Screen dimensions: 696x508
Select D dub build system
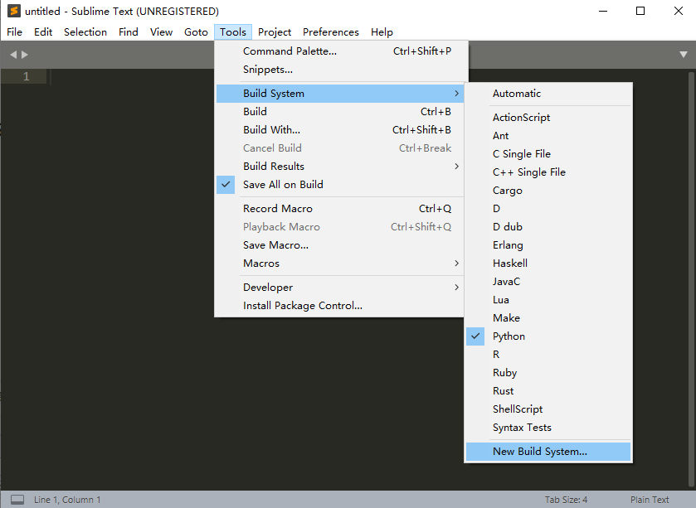(x=548, y=227)
